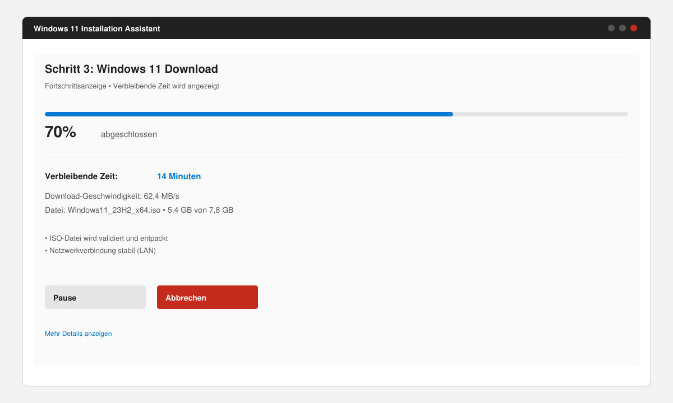This screenshot has width=673, height=403.
Task: Click the Fortschrittsanzeige subtitle text
Action: (132, 86)
